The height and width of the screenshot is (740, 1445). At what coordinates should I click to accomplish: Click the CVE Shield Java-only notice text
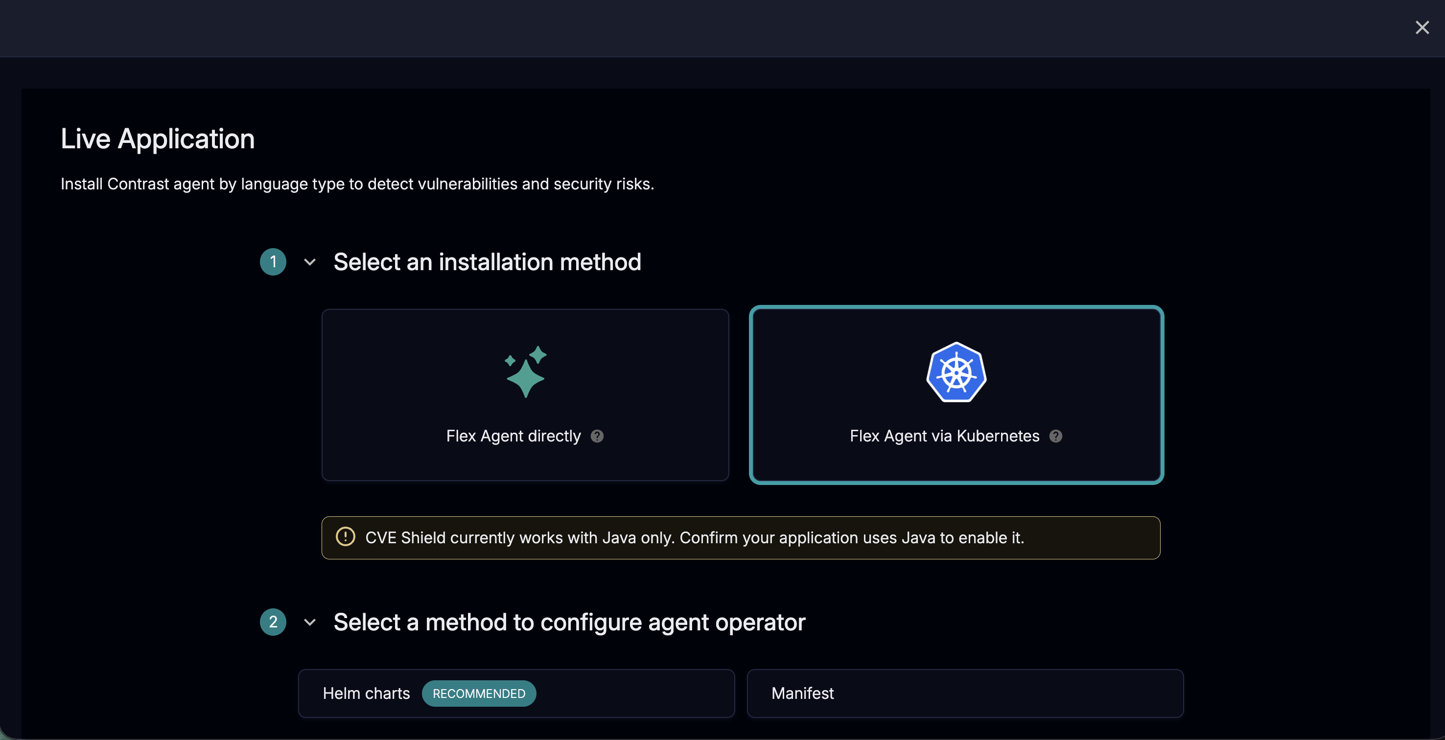(x=695, y=537)
